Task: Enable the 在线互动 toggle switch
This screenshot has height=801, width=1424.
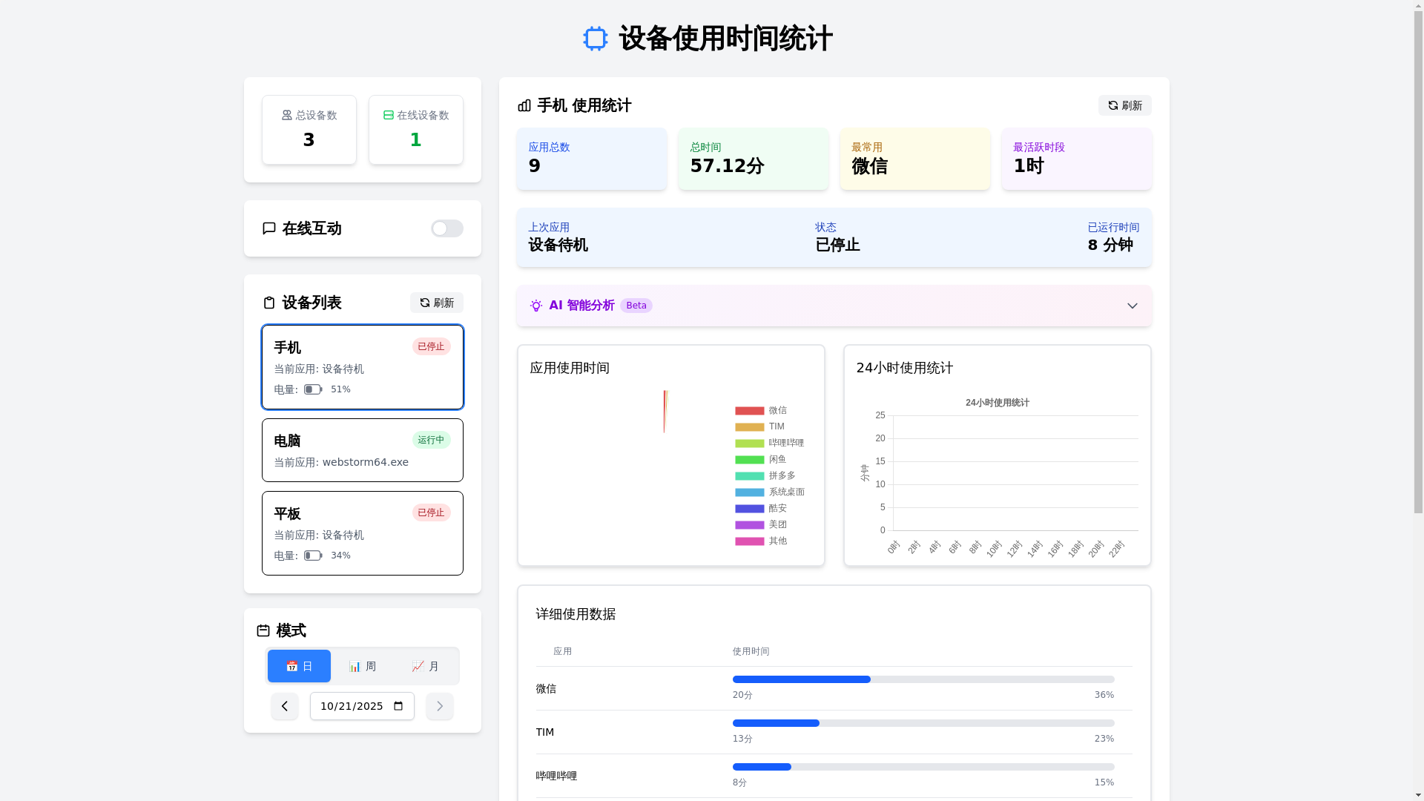Action: coord(446,228)
